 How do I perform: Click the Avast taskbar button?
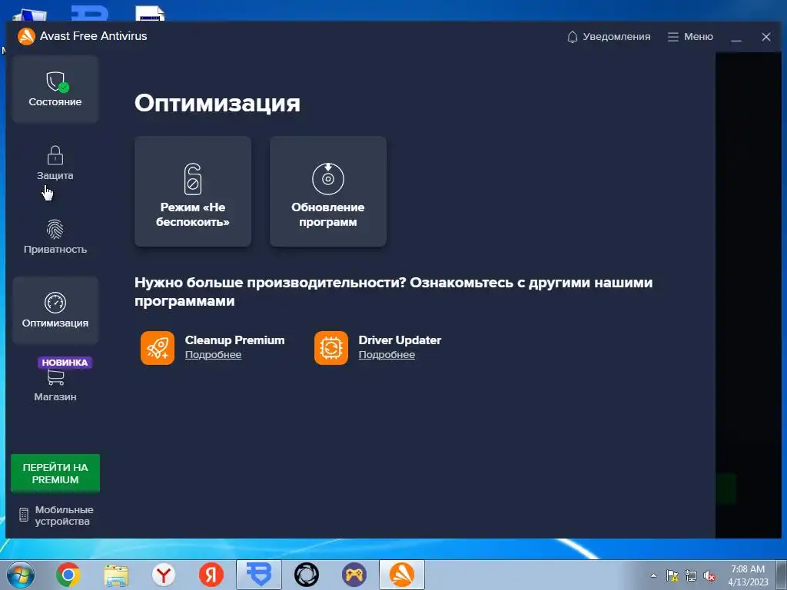tap(401, 575)
